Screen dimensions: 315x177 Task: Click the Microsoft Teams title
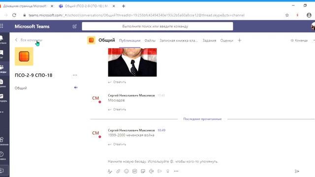tap(32, 26)
